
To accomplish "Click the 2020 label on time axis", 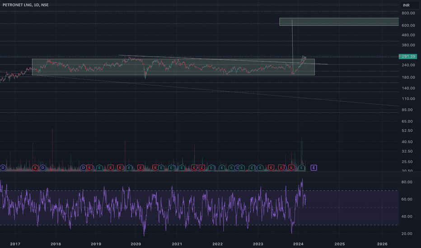I will click(x=136, y=243).
